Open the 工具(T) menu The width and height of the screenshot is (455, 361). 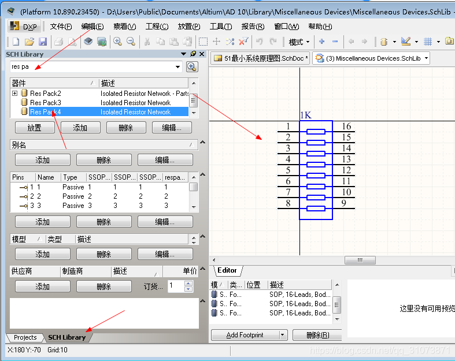(x=220, y=27)
